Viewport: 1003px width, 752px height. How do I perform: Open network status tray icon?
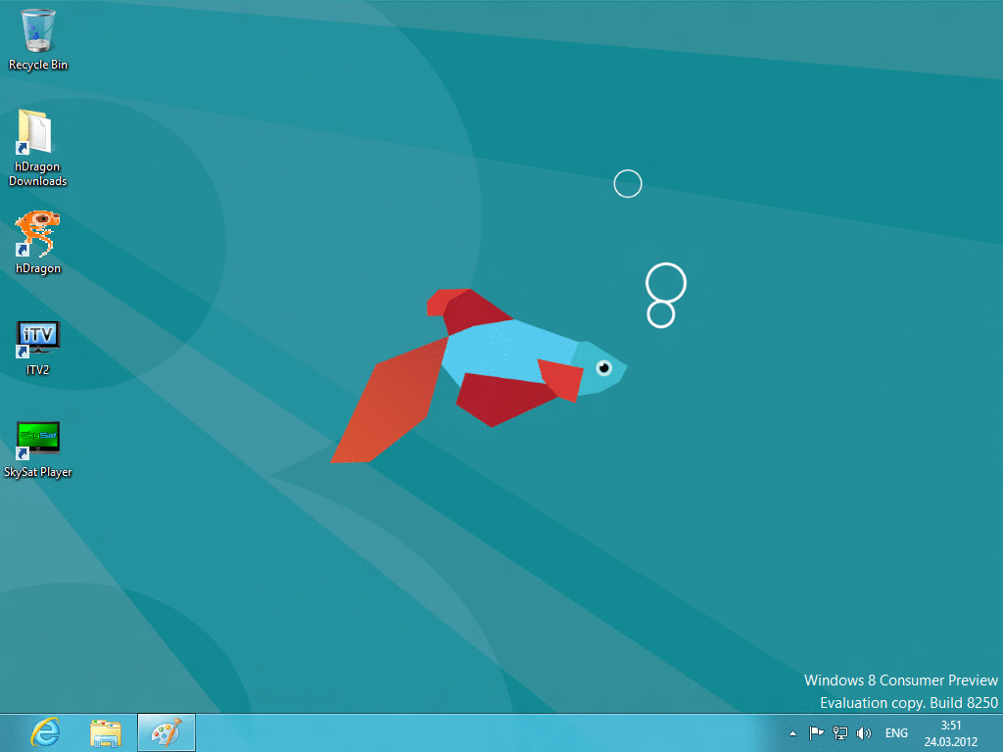coord(839,732)
